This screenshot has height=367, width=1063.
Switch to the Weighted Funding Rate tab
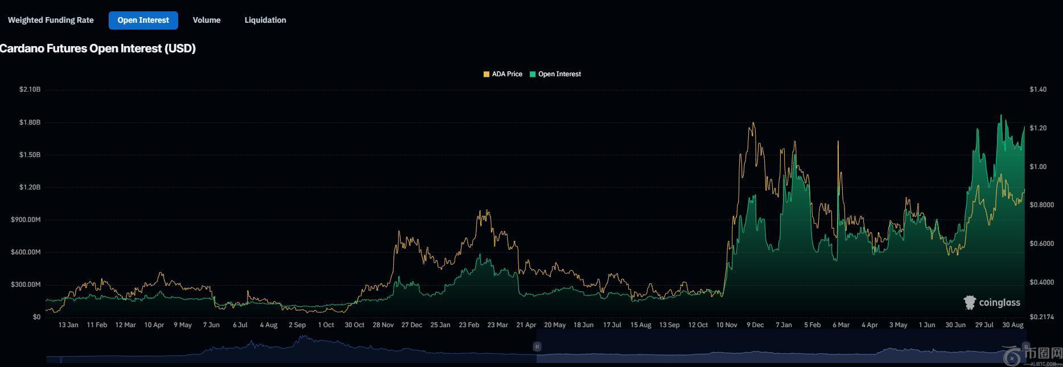(51, 20)
